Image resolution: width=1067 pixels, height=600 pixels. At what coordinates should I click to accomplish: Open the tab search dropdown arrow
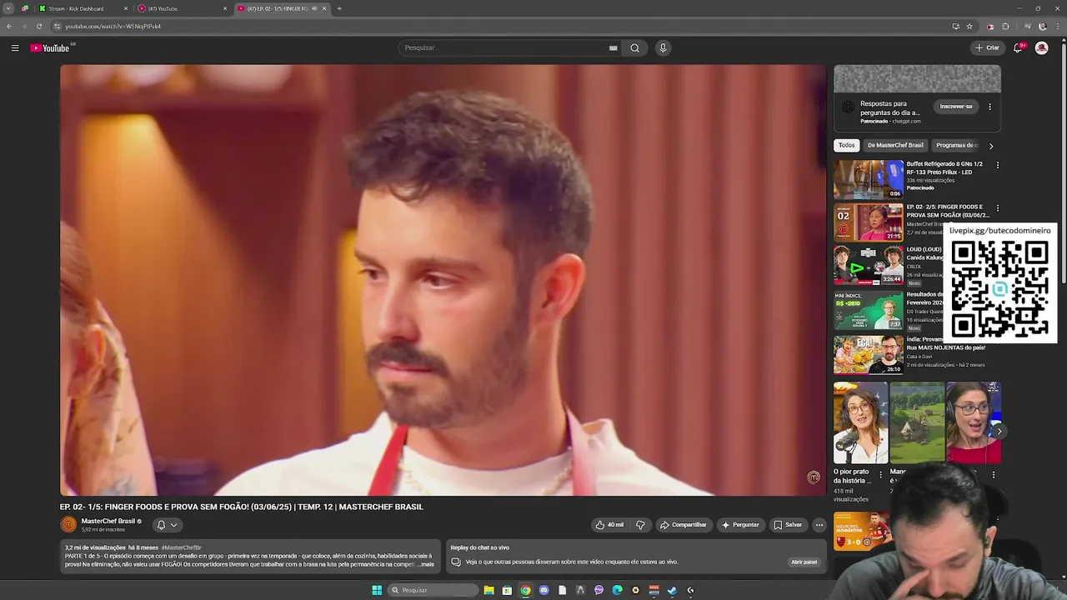point(8,8)
